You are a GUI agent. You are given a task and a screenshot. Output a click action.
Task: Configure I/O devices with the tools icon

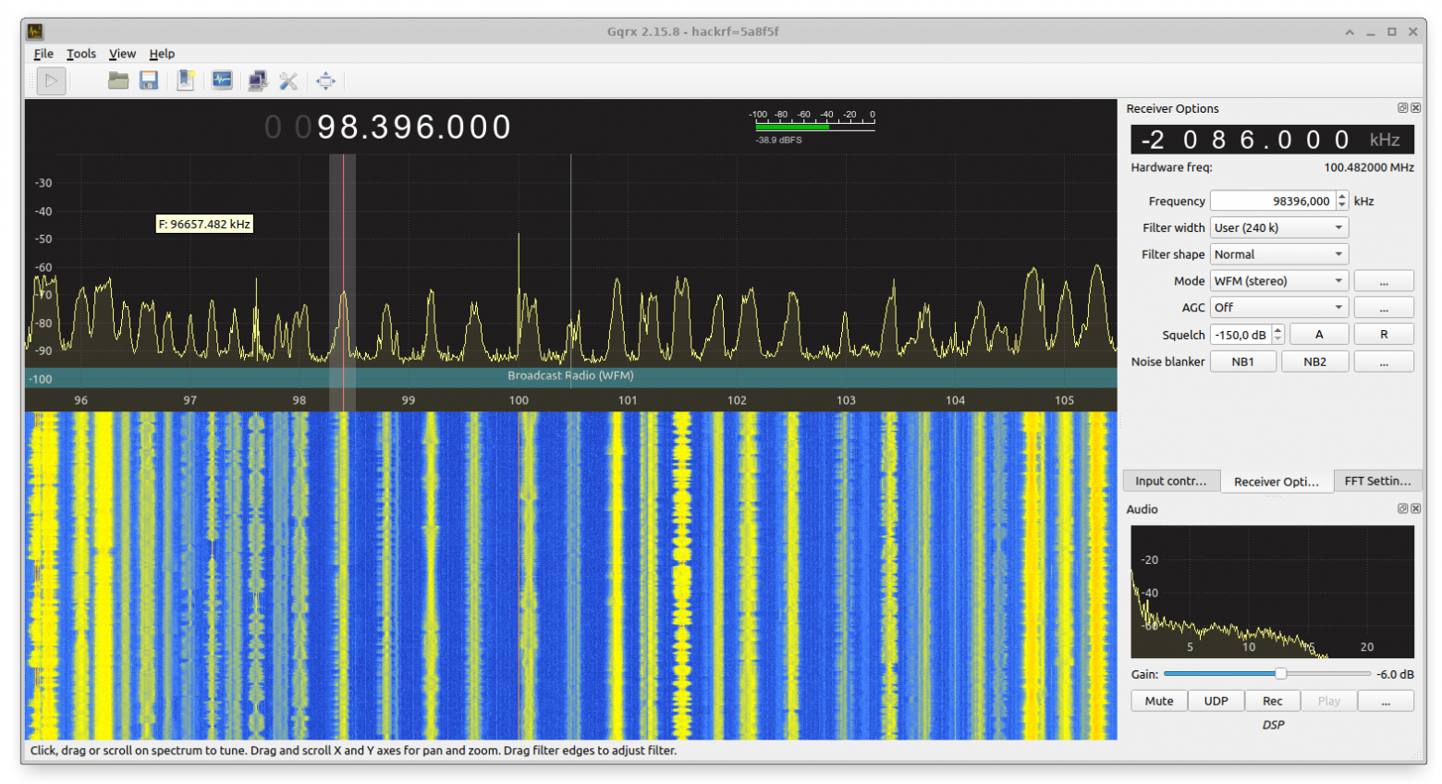pos(288,80)
